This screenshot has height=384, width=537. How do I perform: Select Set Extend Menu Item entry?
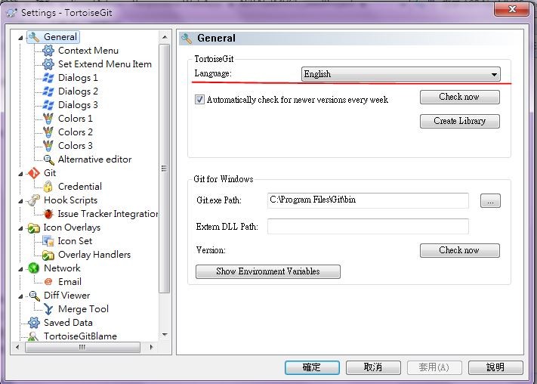pyautogui.click(x=105, y=64)
